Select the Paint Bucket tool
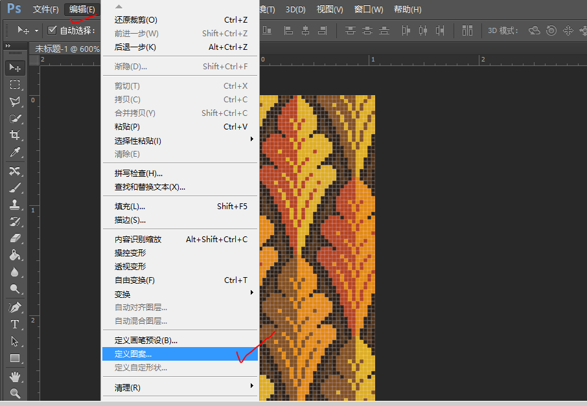The height and width of the screenshot is (406, 587). (15, 255)
